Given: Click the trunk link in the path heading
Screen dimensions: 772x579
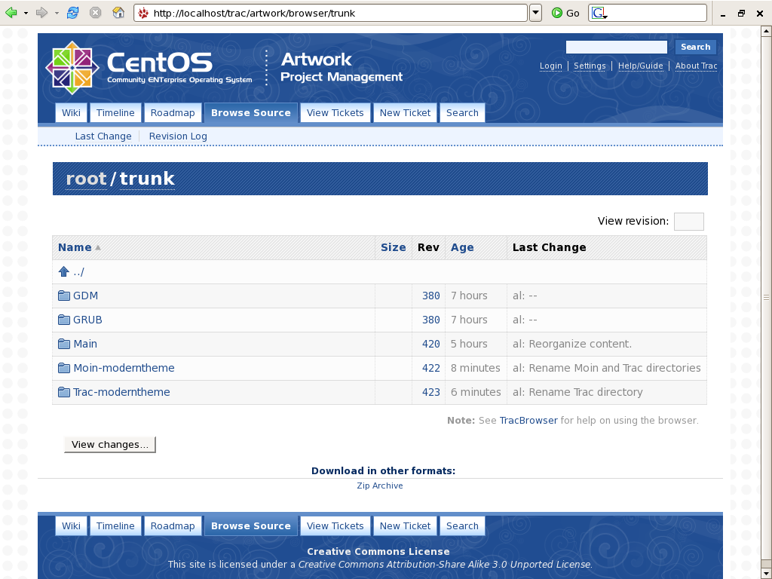Looking at the screenshot, I should tap(147, 179).
